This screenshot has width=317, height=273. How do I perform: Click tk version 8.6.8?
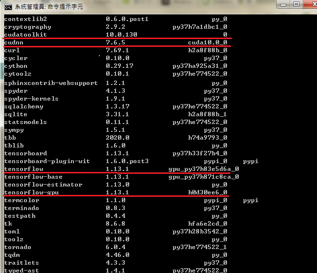tap(115, 224)
